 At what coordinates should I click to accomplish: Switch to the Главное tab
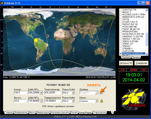[x=9, y=113]
